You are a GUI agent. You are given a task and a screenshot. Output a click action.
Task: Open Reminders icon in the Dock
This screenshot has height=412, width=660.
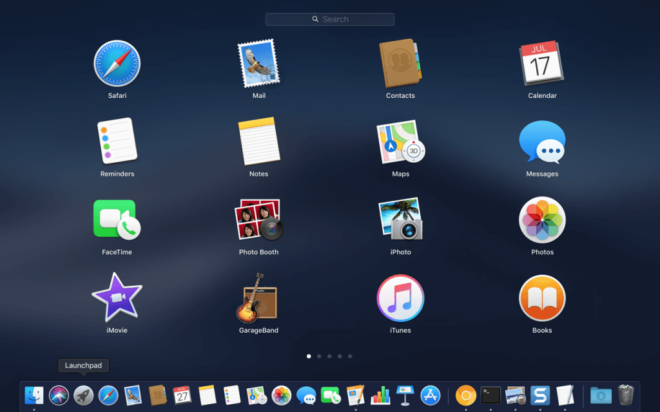232,396
